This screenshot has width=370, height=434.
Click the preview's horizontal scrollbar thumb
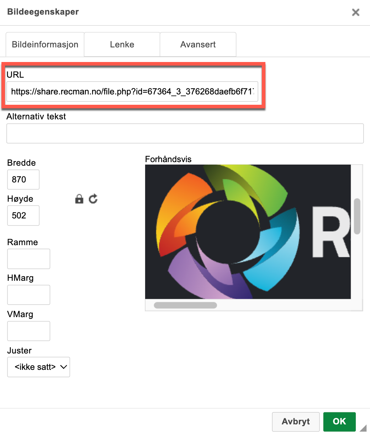[x=185, y=305]
